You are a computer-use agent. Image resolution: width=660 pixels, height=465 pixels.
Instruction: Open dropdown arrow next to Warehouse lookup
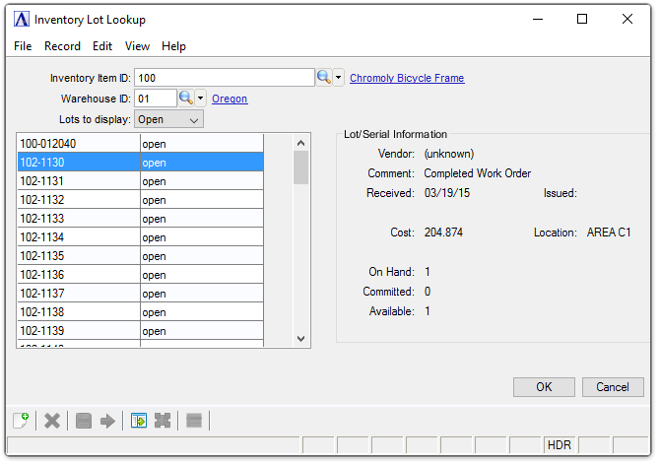(201, 99)
